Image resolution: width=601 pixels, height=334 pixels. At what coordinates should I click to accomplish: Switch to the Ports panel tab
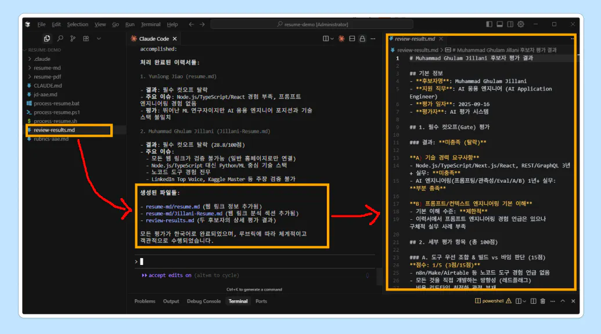(261, 302)
